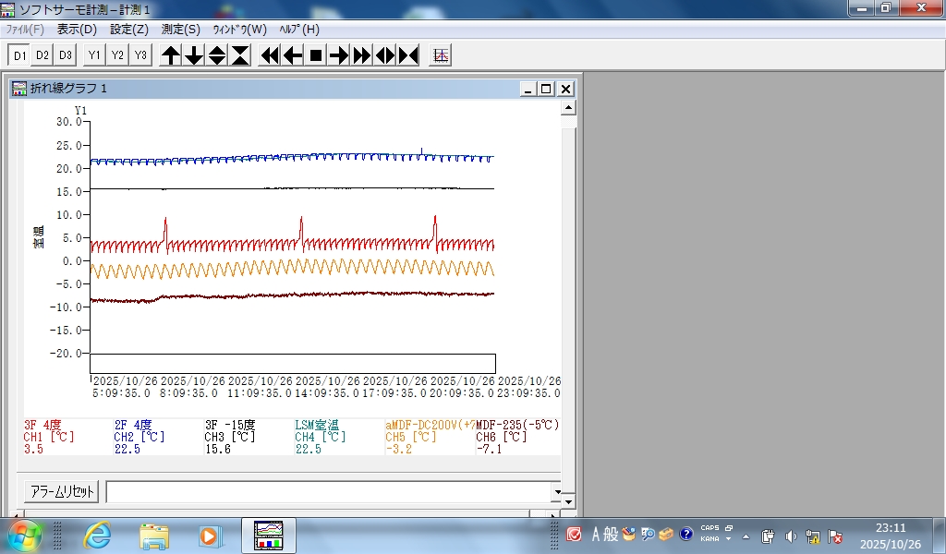Viewport: 946px width, 554px height.
Task: Click the up arrow scroll icon in toolbar
Action: (x=171, y=55)
